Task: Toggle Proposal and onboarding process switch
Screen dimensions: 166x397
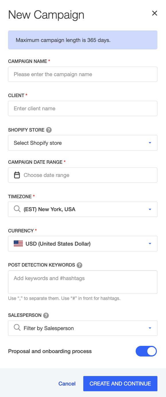Action: pos(146,351)
